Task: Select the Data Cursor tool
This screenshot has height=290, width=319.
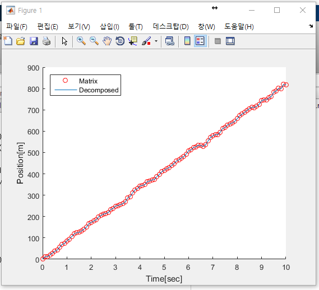Action: point(133,41)
